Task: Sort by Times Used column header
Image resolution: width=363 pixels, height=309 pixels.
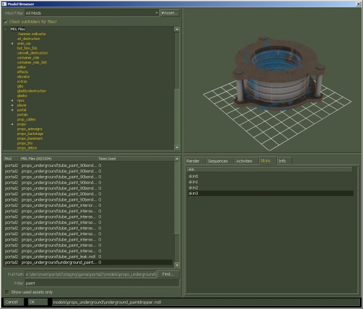Action: [136, 159]
